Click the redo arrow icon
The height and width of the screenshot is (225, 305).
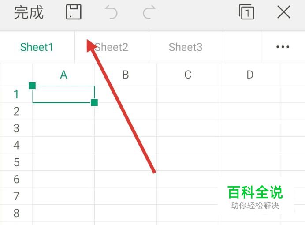click(x=149, y=12)
